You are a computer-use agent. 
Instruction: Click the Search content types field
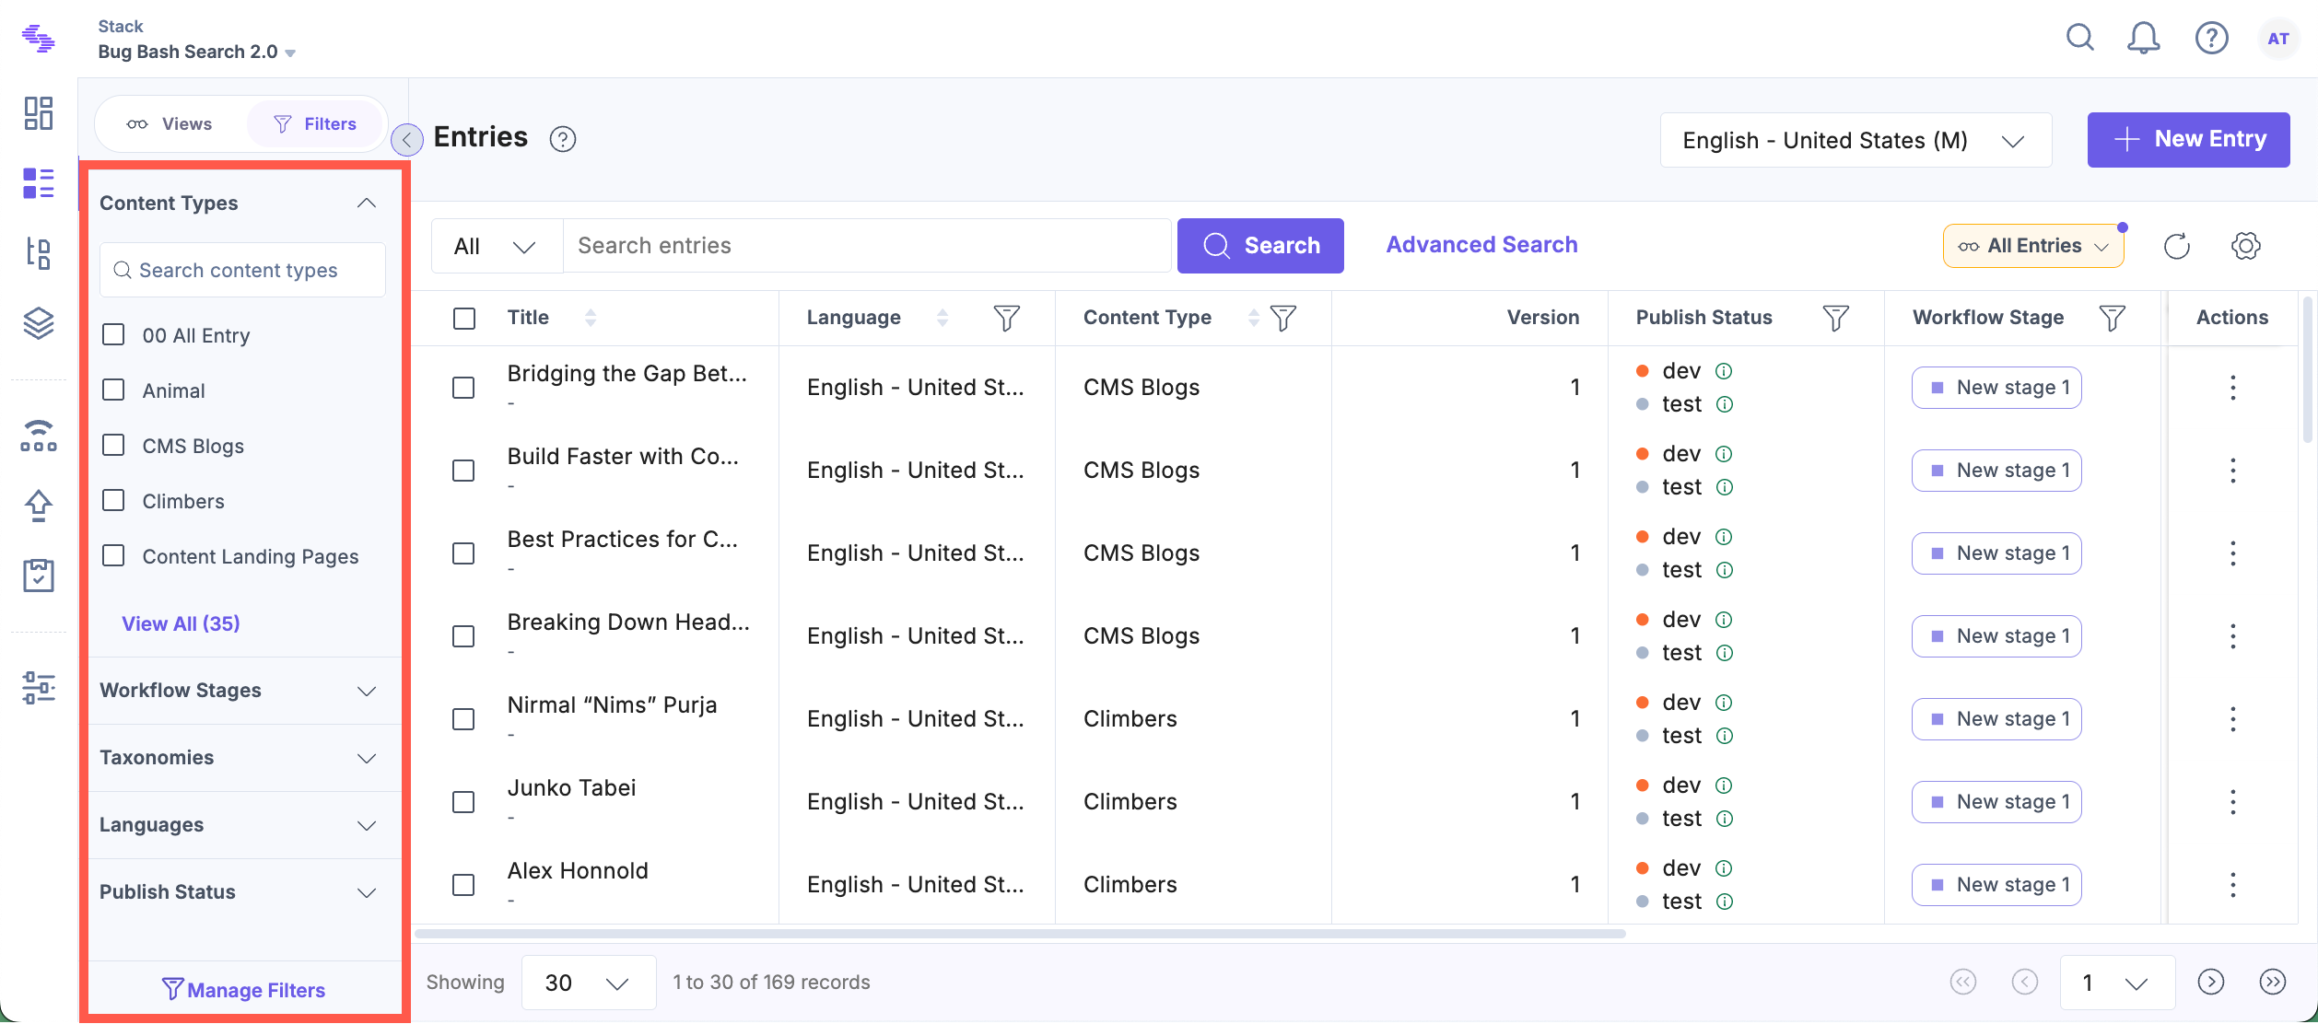click(x=242, y=270)
